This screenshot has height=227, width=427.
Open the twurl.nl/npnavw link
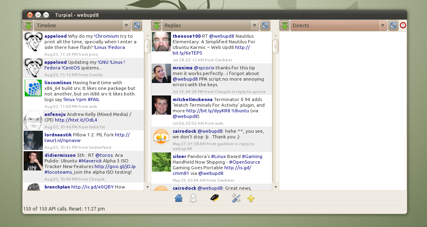(x=62, y=140)
